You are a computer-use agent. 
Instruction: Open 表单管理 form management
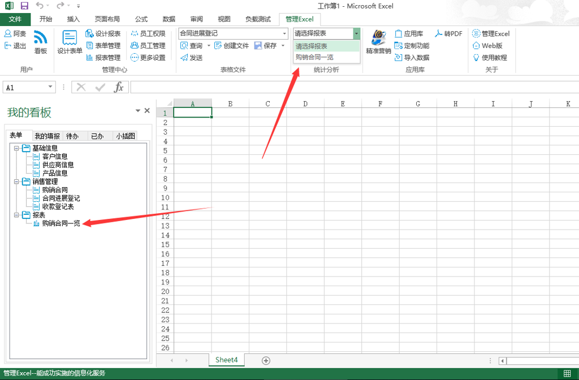[103, 45]
